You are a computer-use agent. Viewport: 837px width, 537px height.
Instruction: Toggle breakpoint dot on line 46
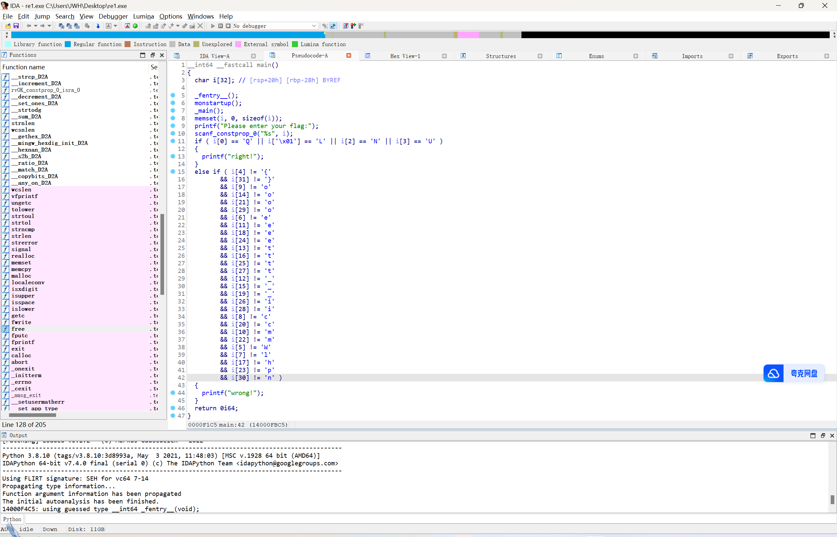tap(173, 408)
